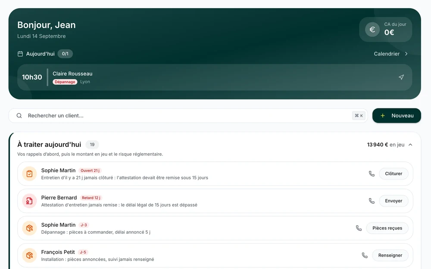
Task: Click the François Petit name
Action: click(58, 252)
